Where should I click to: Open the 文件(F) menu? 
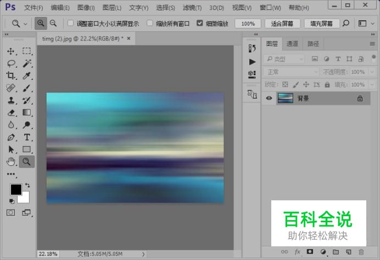tap(33, 8)
